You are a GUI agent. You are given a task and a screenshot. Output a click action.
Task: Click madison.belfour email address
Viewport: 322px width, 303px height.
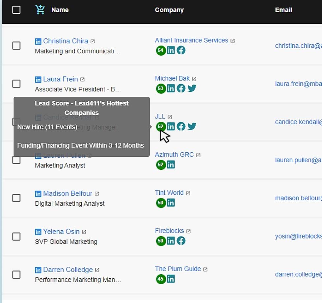[x=298, y=198]
